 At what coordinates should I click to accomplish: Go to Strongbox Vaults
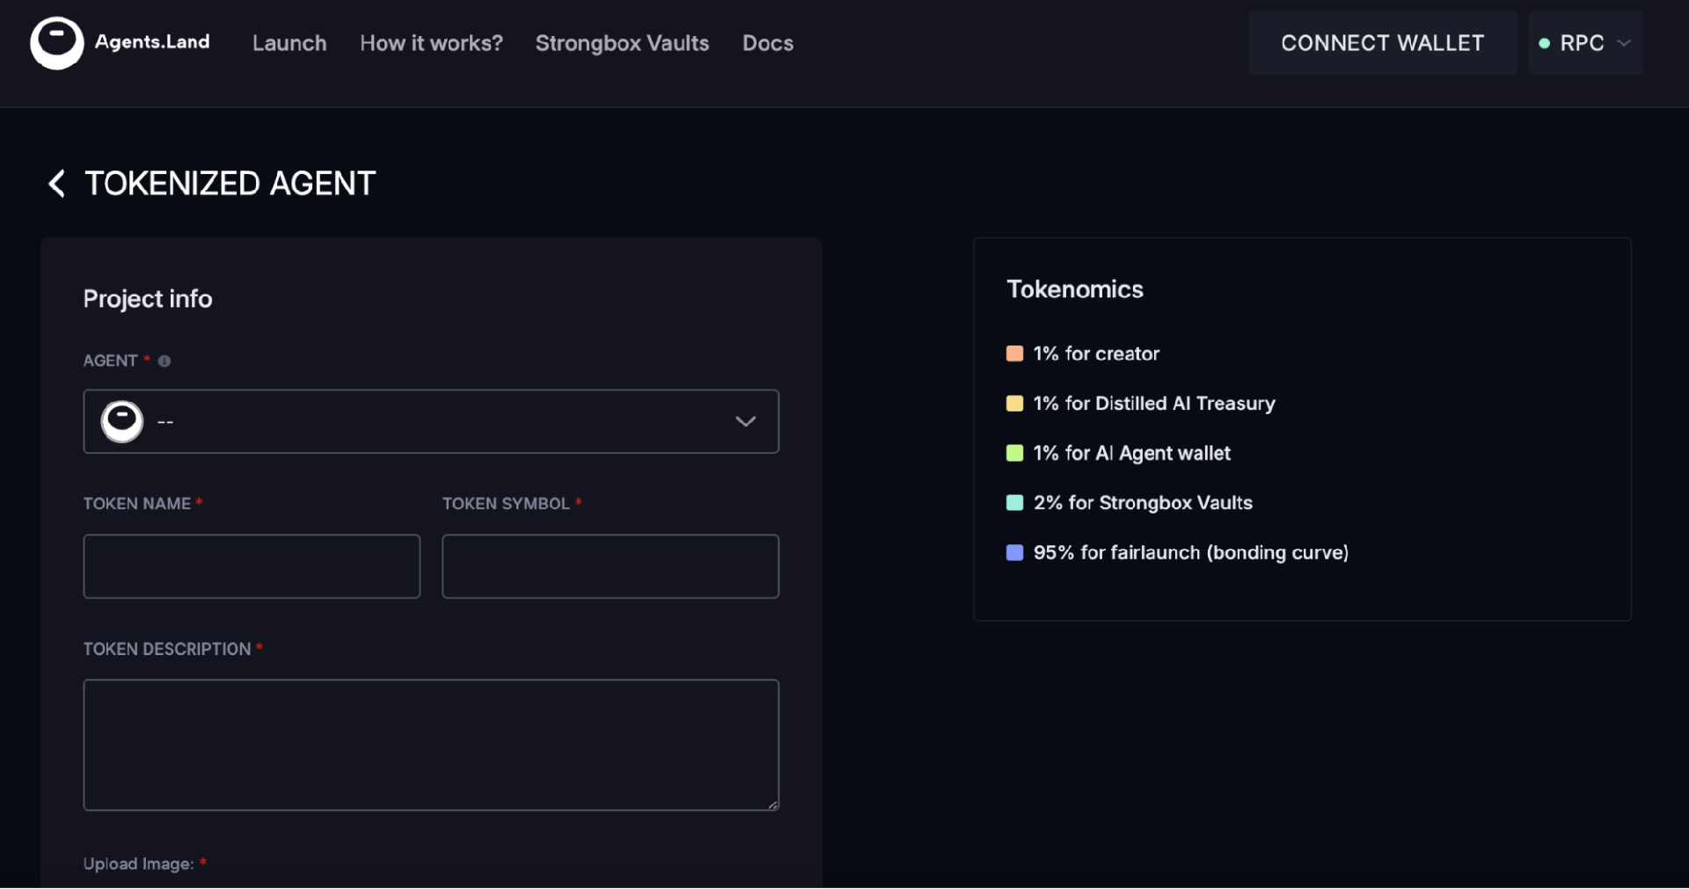(622, 43)
